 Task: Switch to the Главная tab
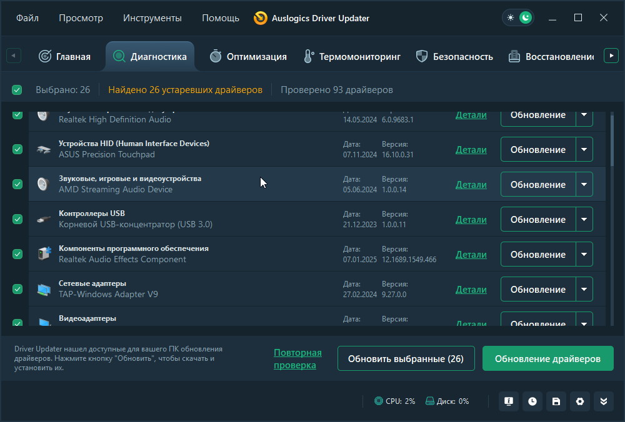coord(64,57)
